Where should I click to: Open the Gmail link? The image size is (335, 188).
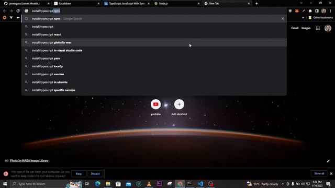295,28
